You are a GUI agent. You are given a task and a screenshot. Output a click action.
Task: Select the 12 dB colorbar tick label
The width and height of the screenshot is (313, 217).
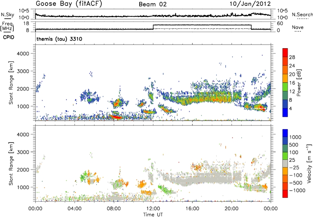tap(292, 92)
